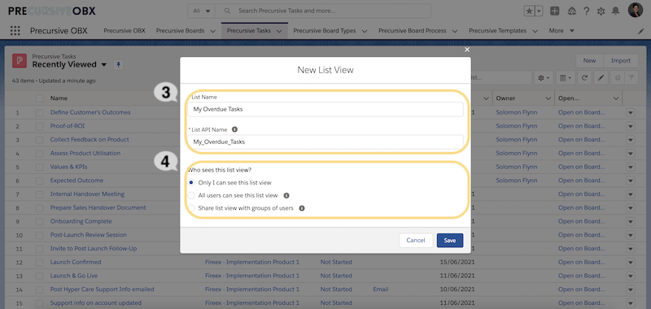The image size is (651, 309).
Task: Check the Onboarding Complete row checkbox
Action: point(39,221)
